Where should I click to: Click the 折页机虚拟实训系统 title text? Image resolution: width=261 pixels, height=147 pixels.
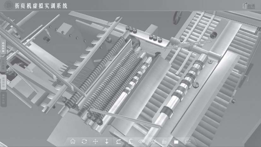pyautogui.click(x=41, y=6)
